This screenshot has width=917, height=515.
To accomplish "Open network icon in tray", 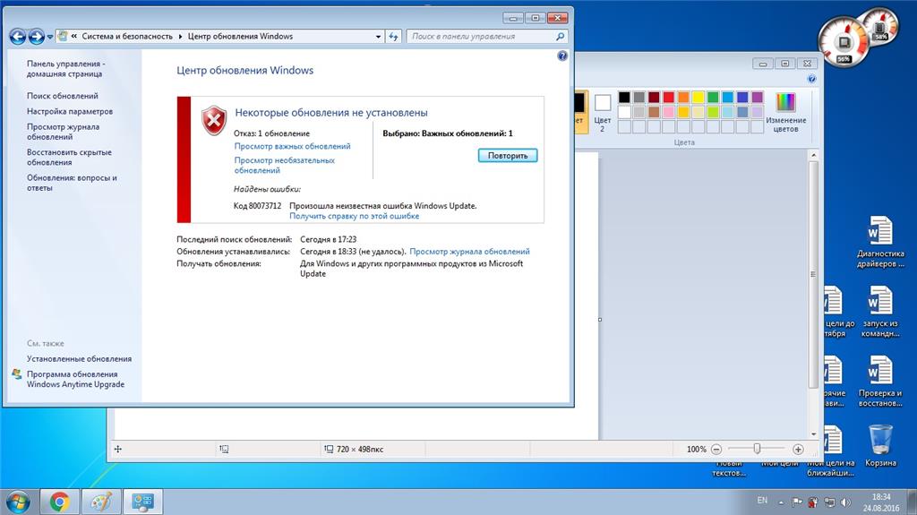I will [x=829, y=502].
